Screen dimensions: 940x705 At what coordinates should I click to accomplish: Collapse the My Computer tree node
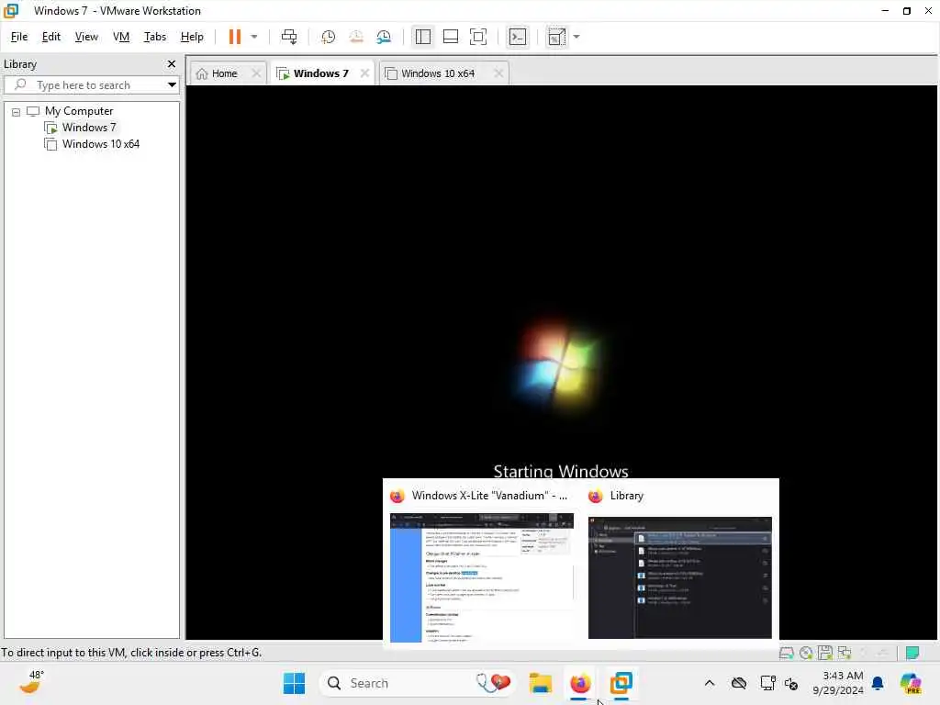click(x=17, y=112)
